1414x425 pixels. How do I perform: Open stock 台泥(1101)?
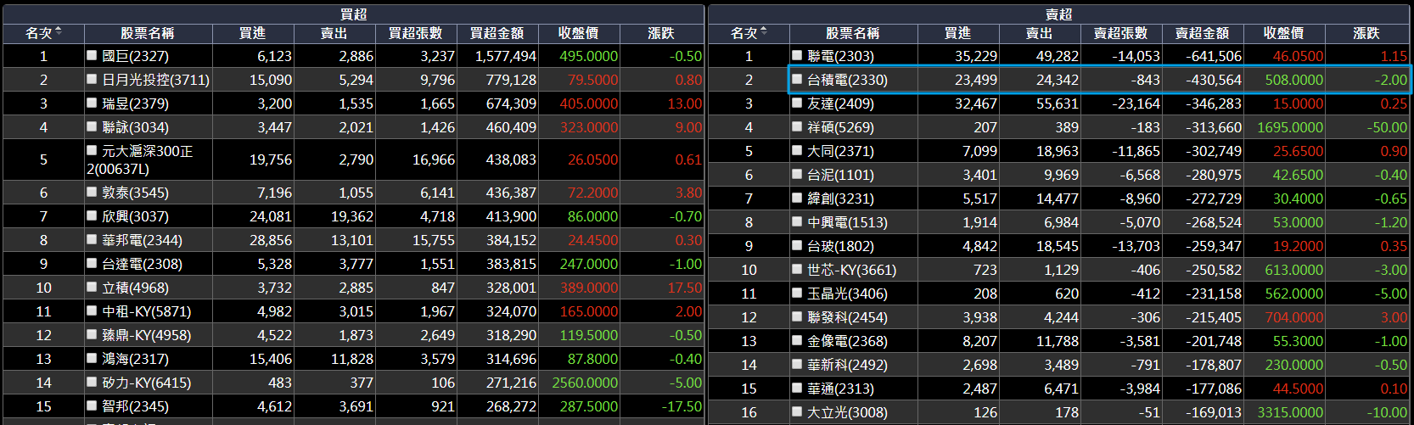pos(840,175)
